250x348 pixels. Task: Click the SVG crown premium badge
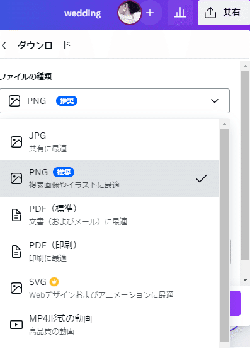(54, 282)
